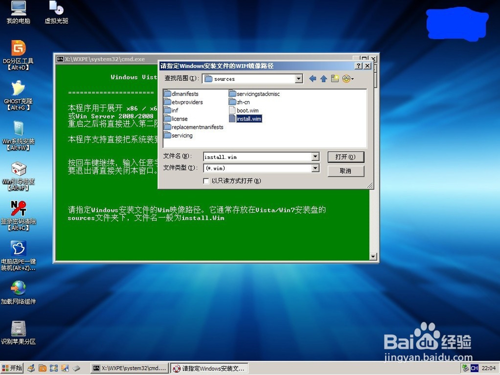Launch the DG分区工具 desktop icon
Screen dimensions: 500x375
coord(18,55)
